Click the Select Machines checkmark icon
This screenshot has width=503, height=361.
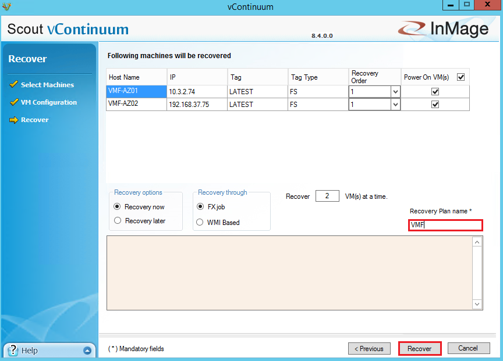pos(13,85)
